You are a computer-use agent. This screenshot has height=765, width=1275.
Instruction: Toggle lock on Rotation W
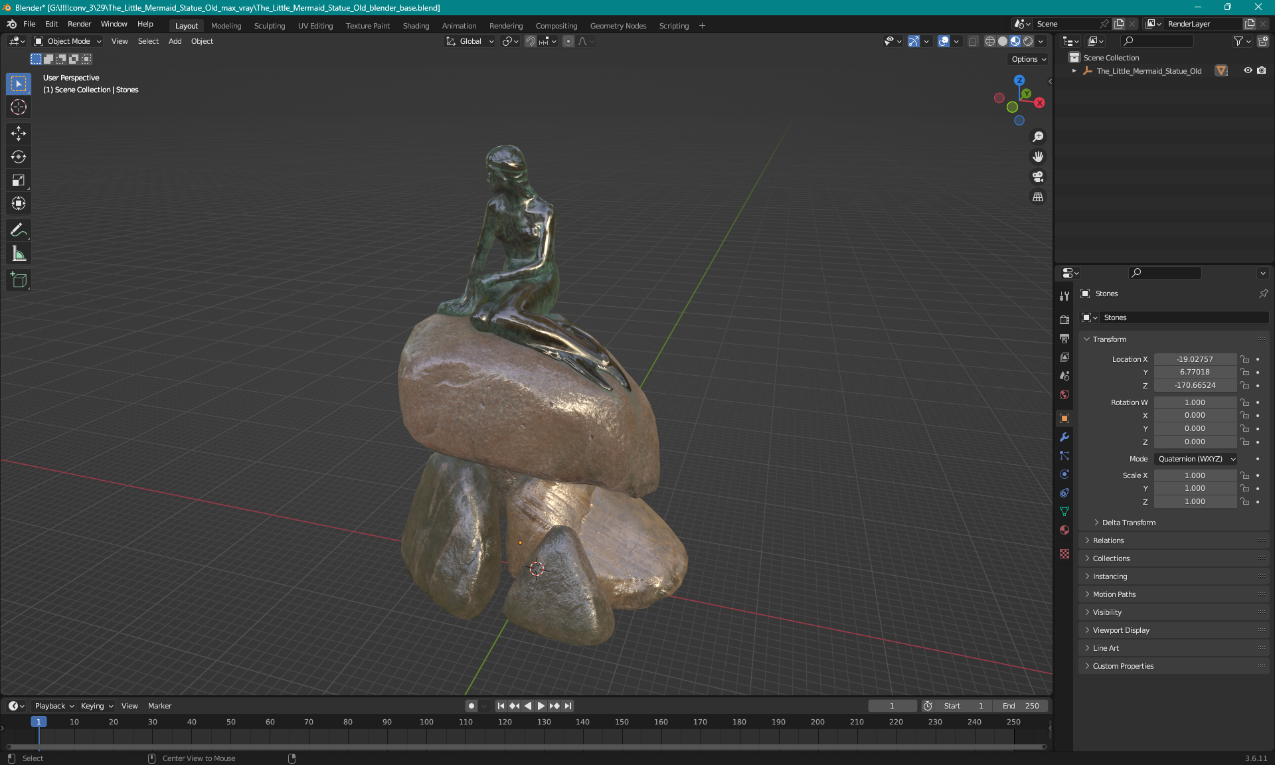[1245, 402]
